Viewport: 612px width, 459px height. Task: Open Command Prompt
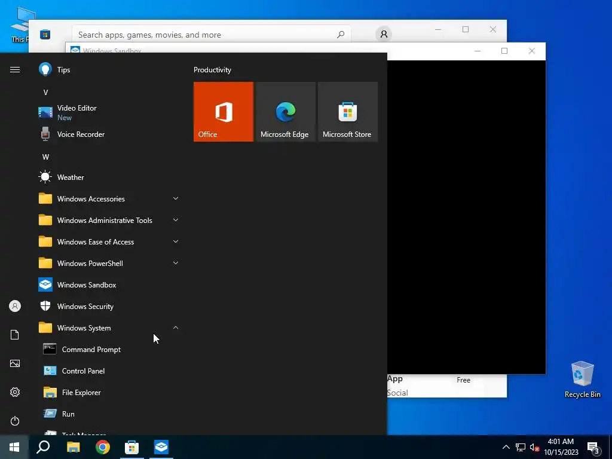[109, 349]
